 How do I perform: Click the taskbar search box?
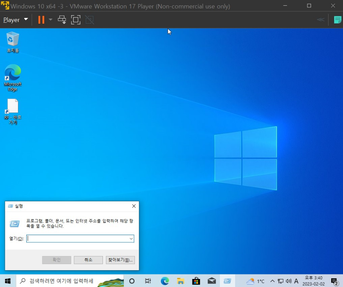[70, 281]
